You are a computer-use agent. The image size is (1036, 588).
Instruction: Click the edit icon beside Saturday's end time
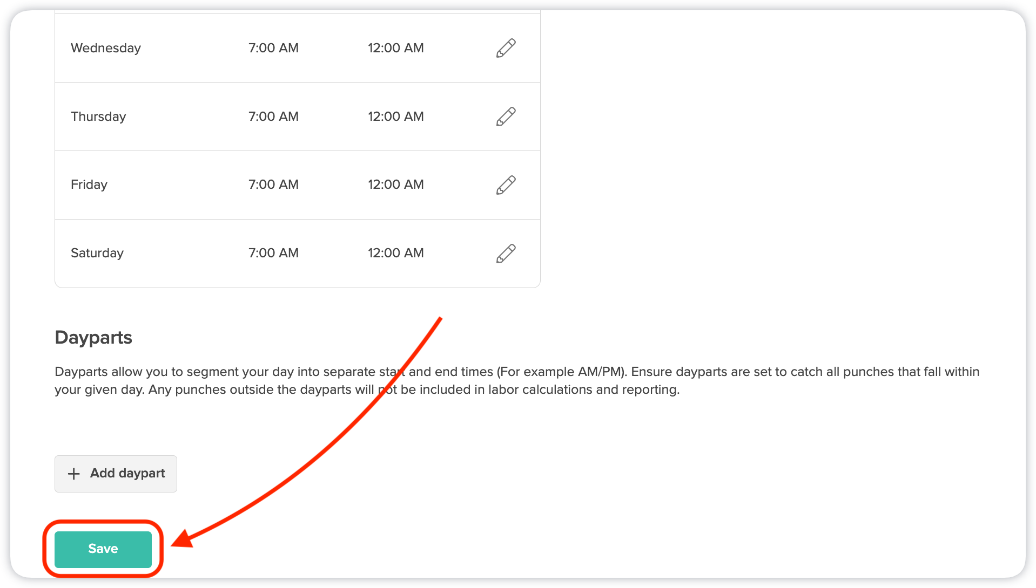(506, 253)
